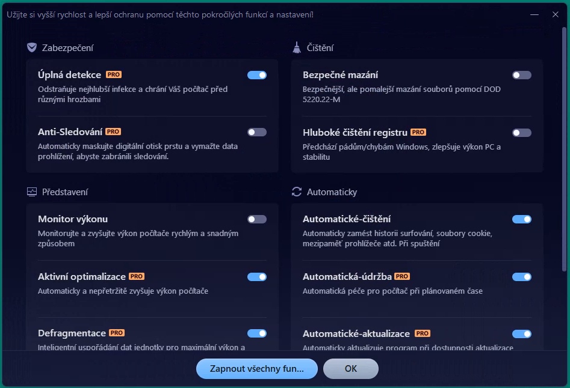
Task: Click the Zabezpečení shield icon
Action: (x=32, y=48)
